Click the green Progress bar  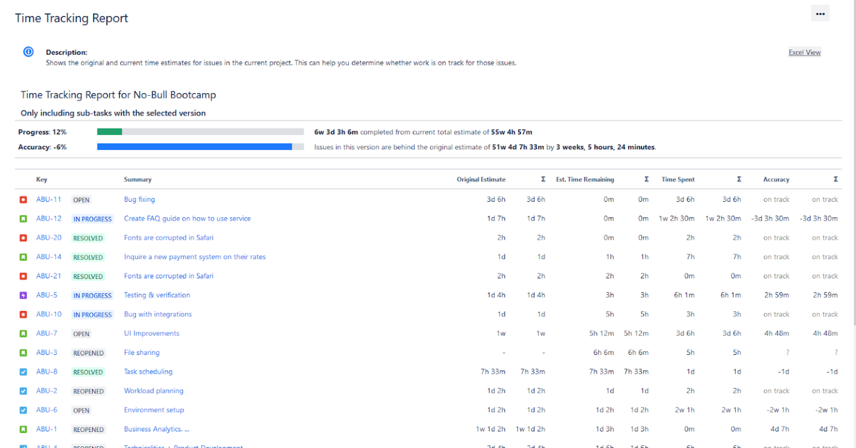point(110,132)
